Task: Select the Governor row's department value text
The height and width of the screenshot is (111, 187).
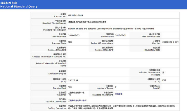Action: [76, 94]
